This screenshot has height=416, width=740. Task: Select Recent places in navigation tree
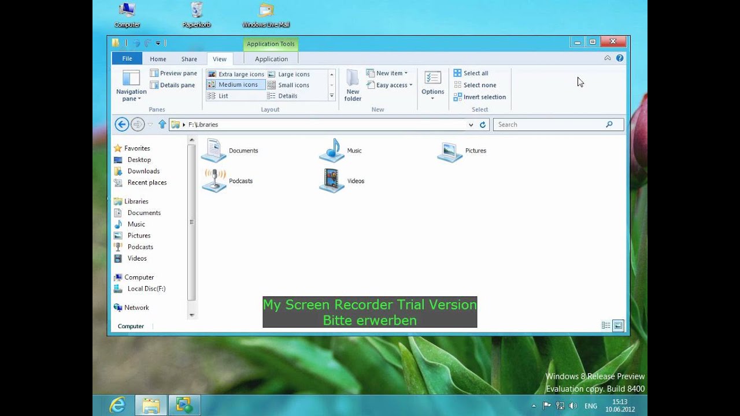(x=140, y=183)
